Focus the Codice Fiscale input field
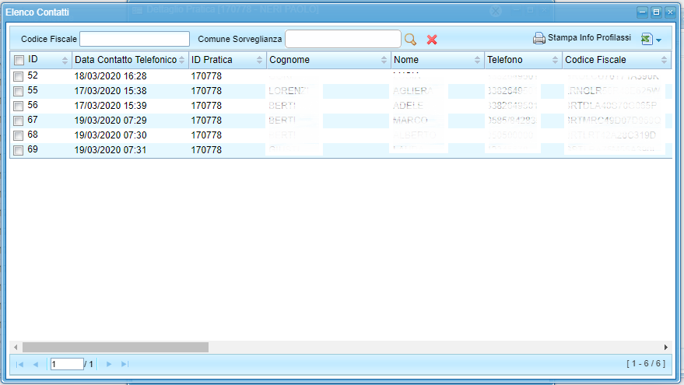Viewport: 684px width, 385px height. [x=135, y=39]
